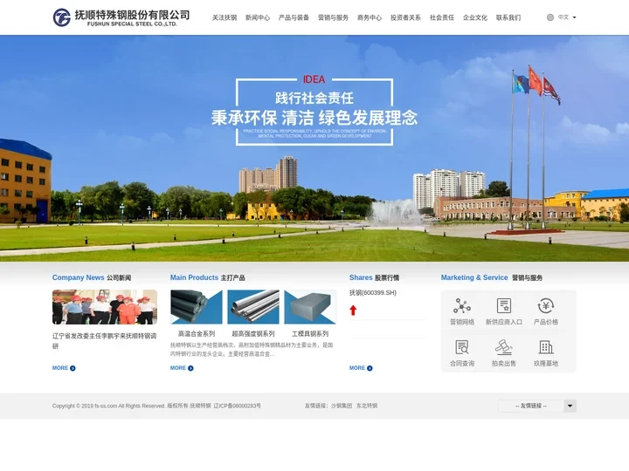Image resolution: width=629 pixels, height=471 pixels.
Task: Open the 东北特钢 friendly link
Action: click(x=367, y=406)
